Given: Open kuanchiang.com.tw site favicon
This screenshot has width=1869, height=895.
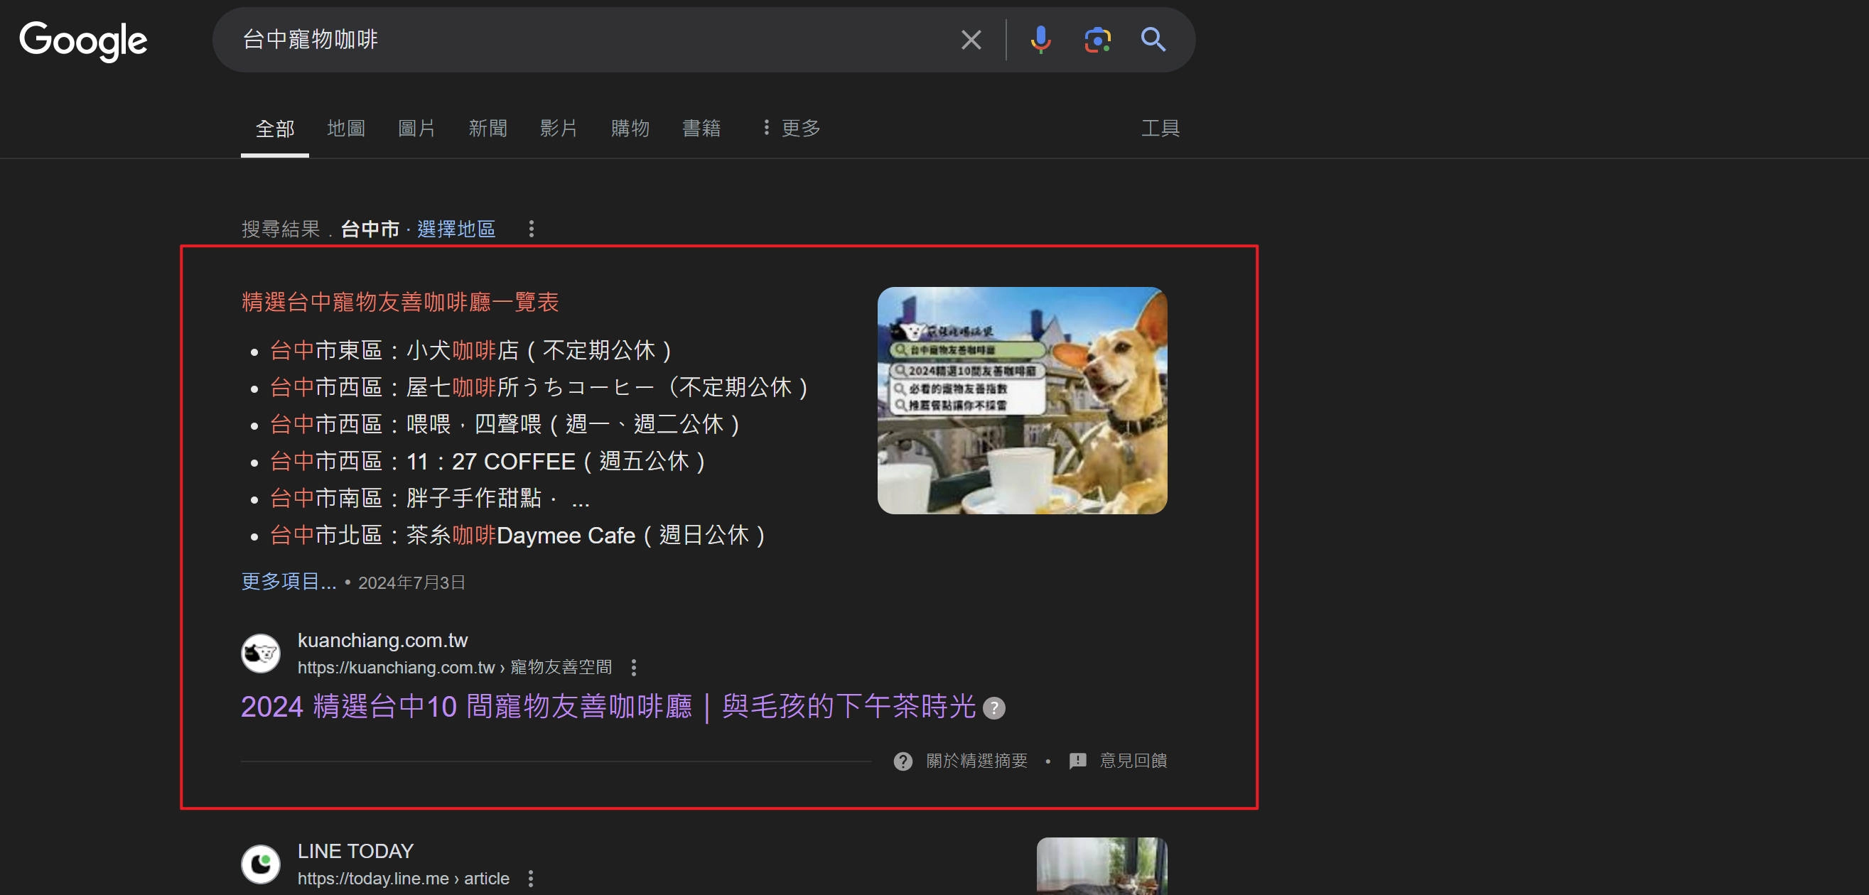Looking at the screenshot, I should coord(261,653).
